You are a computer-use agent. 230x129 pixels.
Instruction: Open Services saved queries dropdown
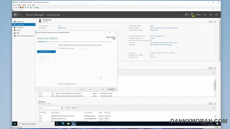click(74, 108)
